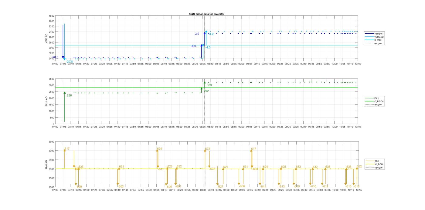This screenshot has width=425, height=210.
Task: Click the "623" annotation in the Roll plot
Action: tap(170, 166)
